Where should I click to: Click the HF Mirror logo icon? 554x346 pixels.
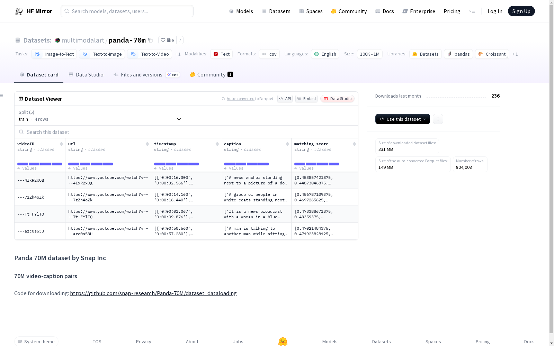tap(19, 11)
